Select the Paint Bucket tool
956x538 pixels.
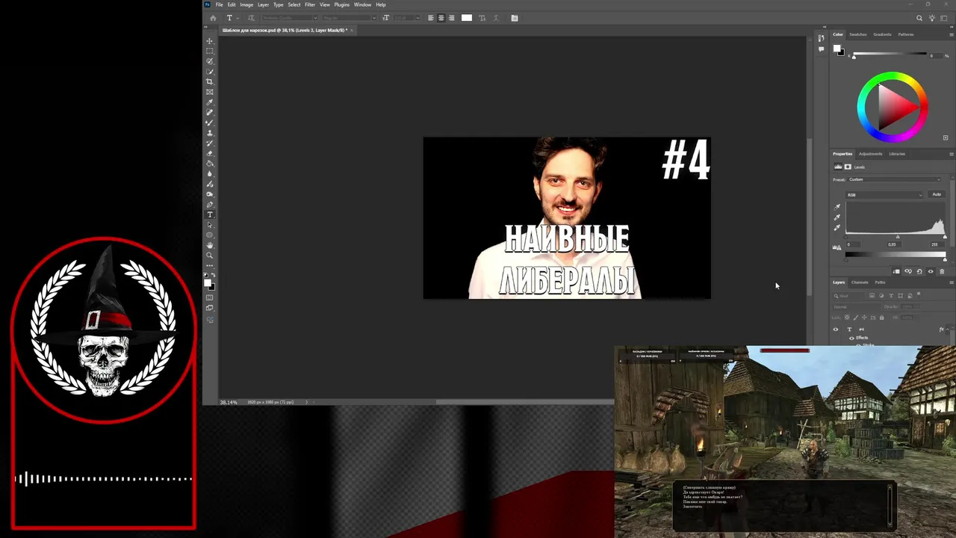210,164
